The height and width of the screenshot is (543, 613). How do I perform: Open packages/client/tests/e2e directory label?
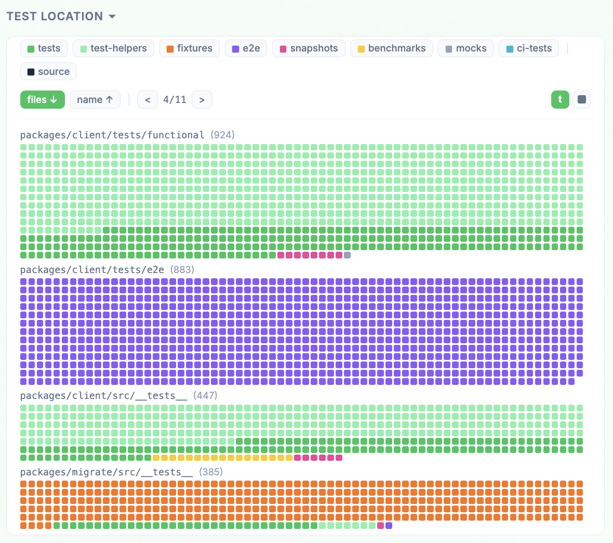(x=92, y=270)
